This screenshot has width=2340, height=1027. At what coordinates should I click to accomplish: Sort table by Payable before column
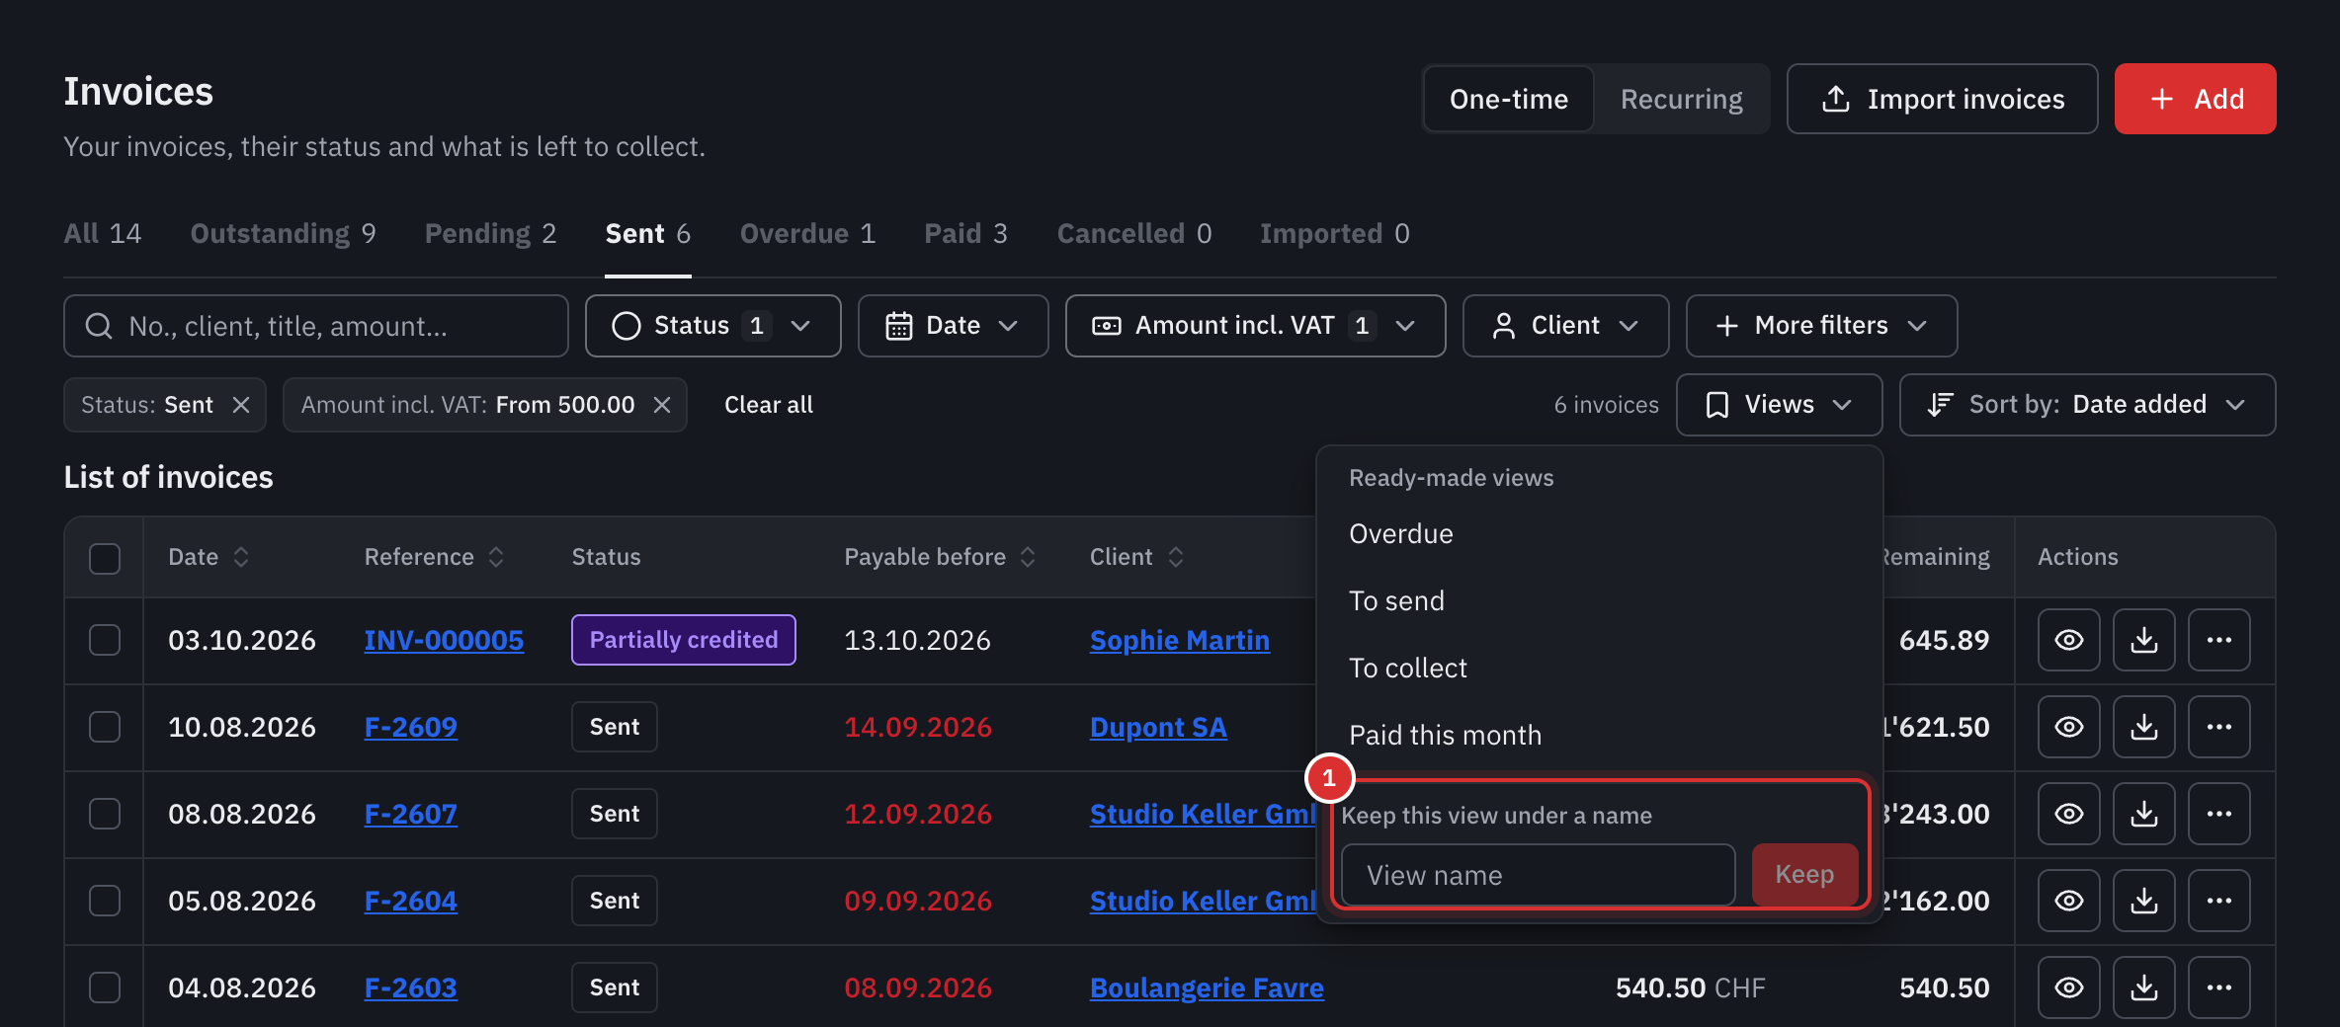(940, 557)
